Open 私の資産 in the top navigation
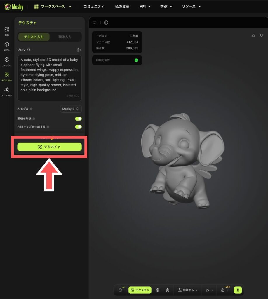 click(x=122, y=6)
